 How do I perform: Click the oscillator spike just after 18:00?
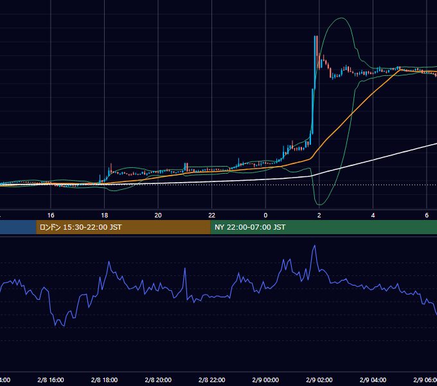[x=109, y=262]
